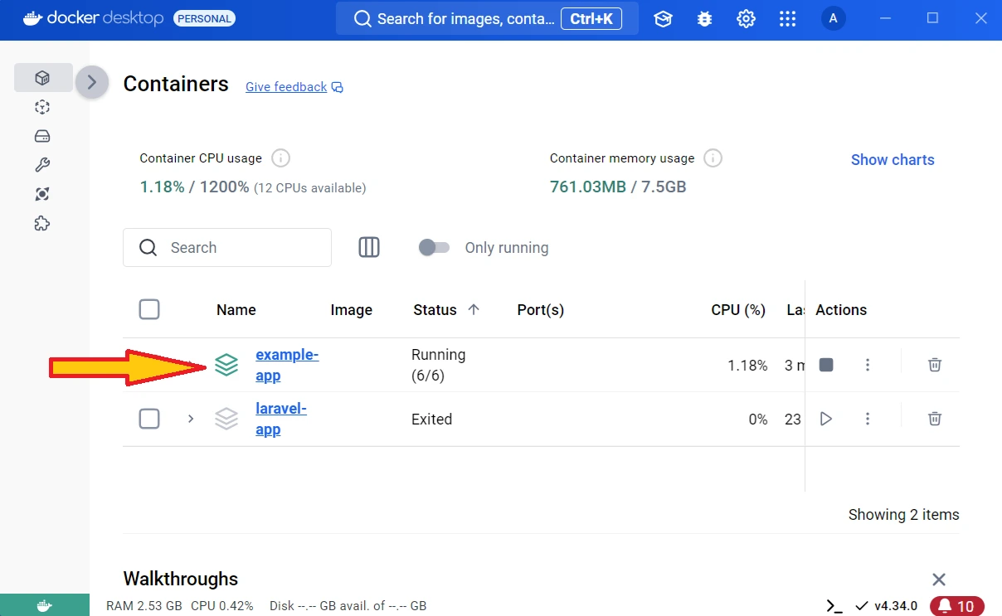The height and width of the screenshot is (616, 1002).
Task: Open the manage columns icon
Action: (369, 247)
